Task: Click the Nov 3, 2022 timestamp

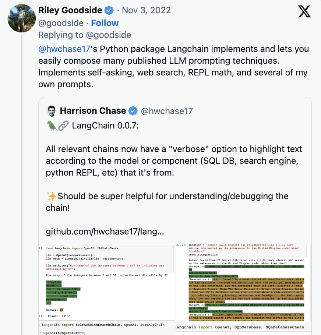Action: coord(147,10)
